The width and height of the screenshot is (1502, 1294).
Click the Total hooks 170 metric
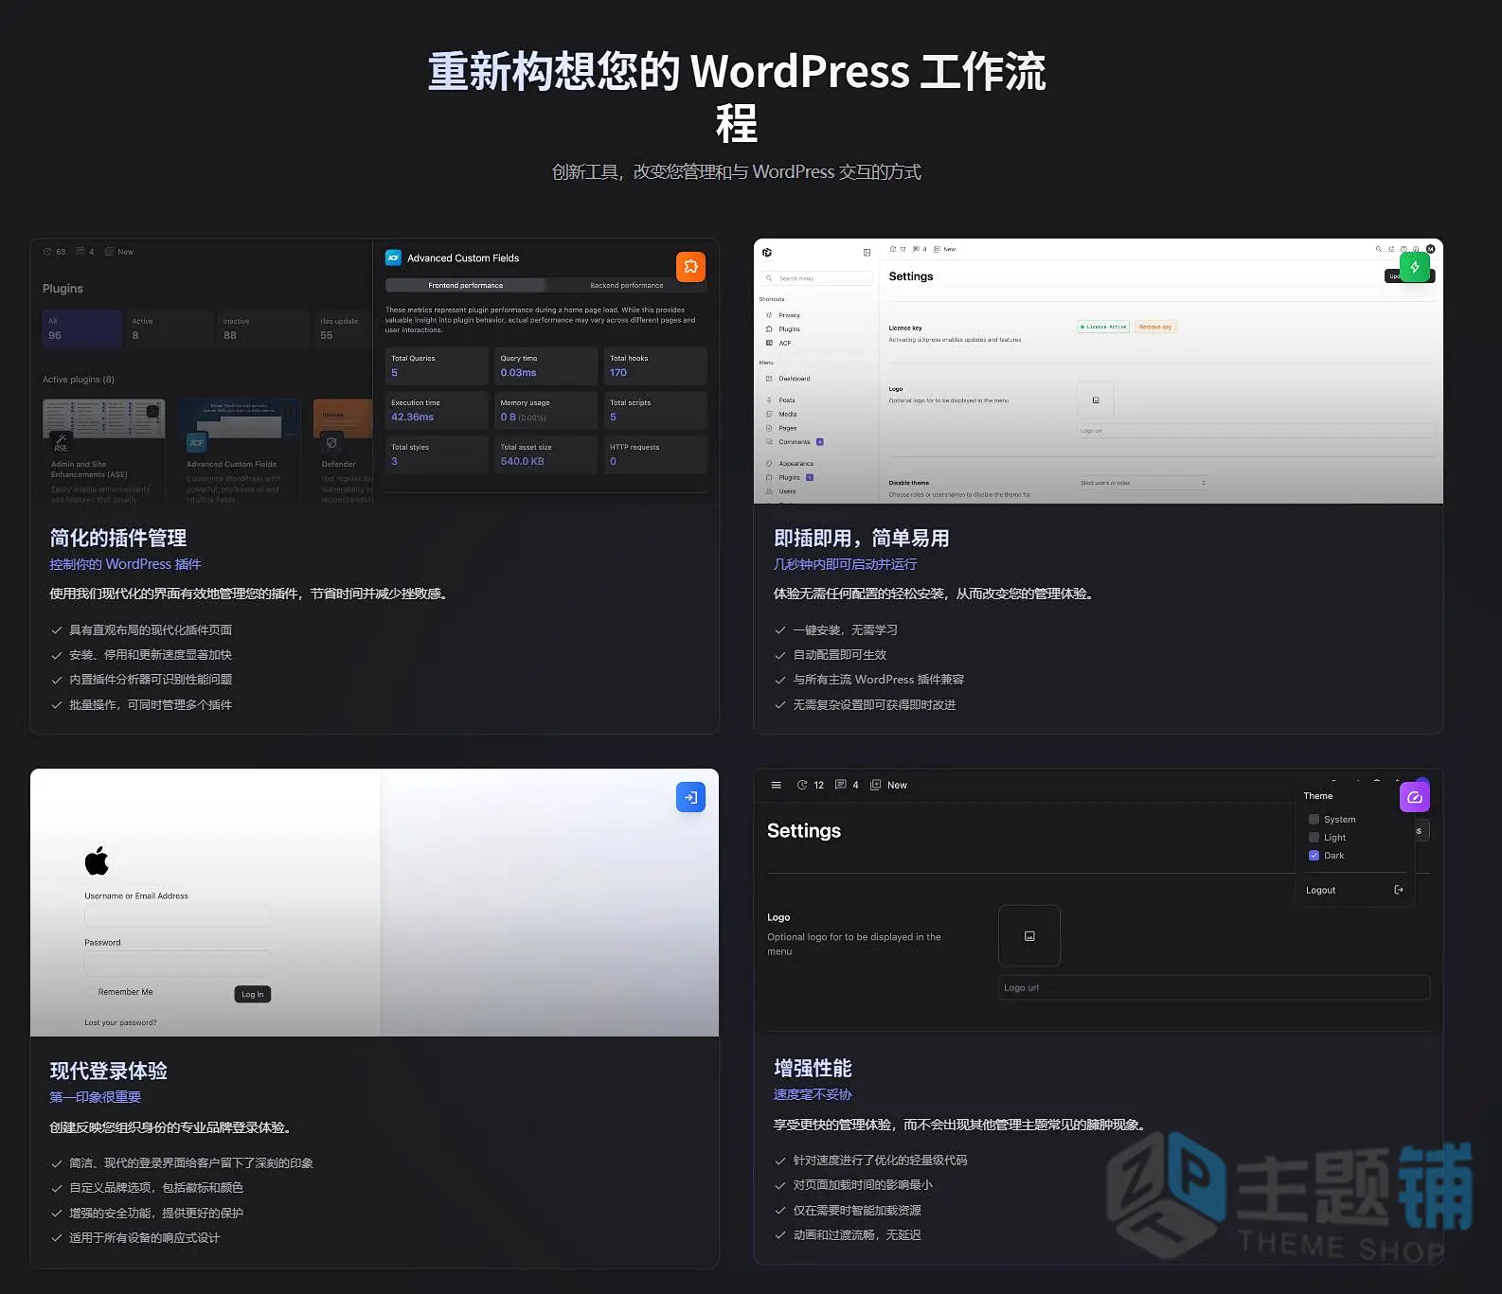[x=655, y=365]
